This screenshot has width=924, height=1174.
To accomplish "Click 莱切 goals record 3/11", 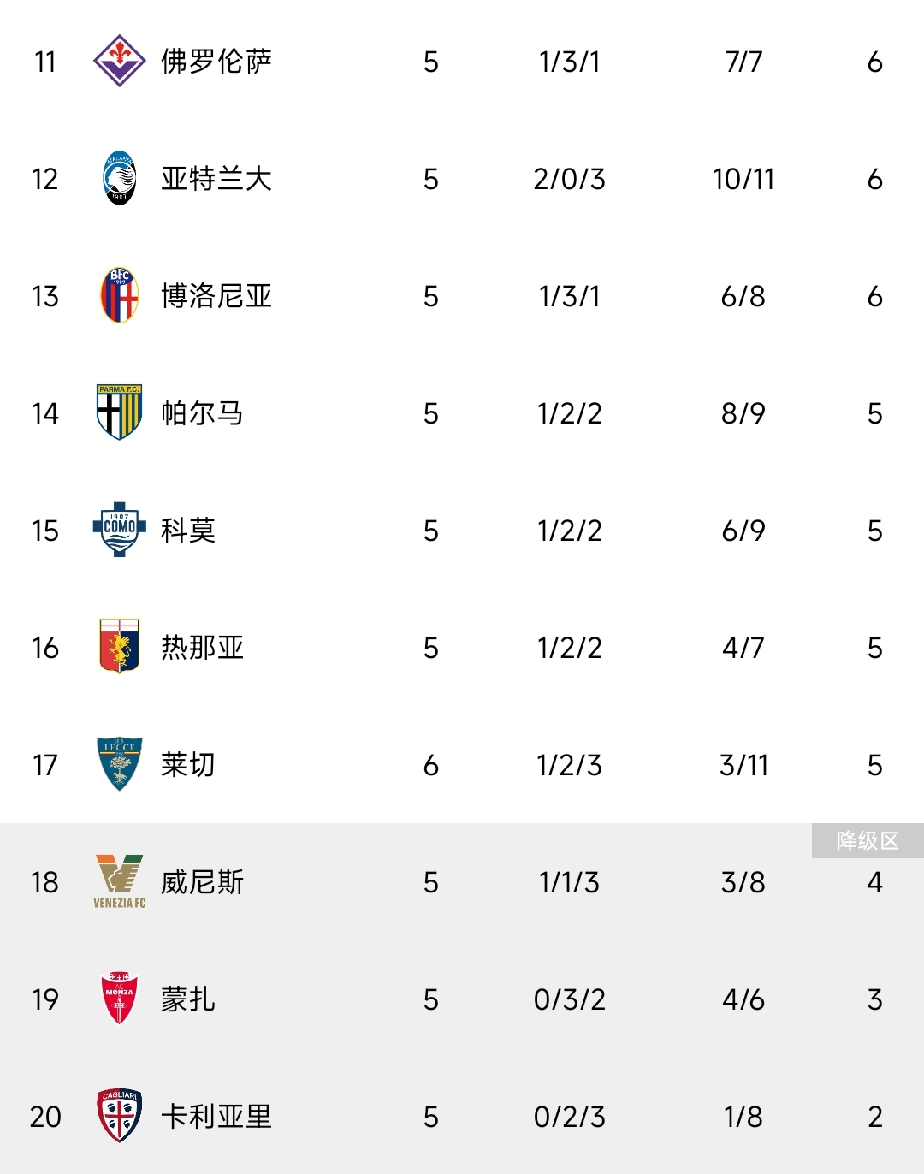I will coord(743,765).
